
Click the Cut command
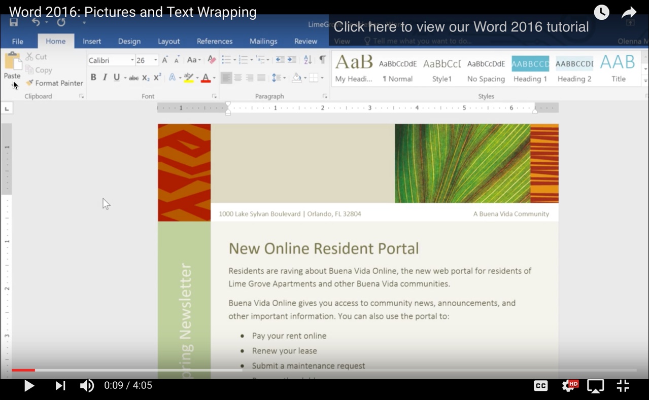[x=37, y=57]
